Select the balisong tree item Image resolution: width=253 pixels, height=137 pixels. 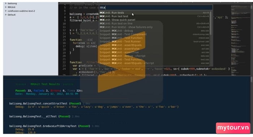pyautogui.click(x=12, y=3)
